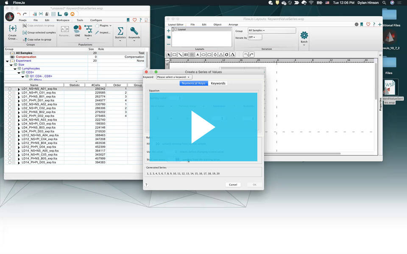Click the L-shaped Layout Editor icon
The image size is (407, 254).
pyautogui.click(x=60, y=14)
